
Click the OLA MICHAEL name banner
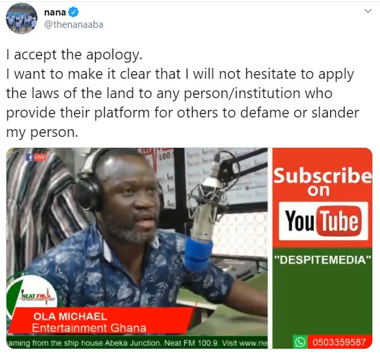pos(70,316)
